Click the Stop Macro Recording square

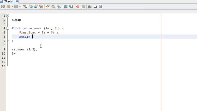(x=83, y=6)
